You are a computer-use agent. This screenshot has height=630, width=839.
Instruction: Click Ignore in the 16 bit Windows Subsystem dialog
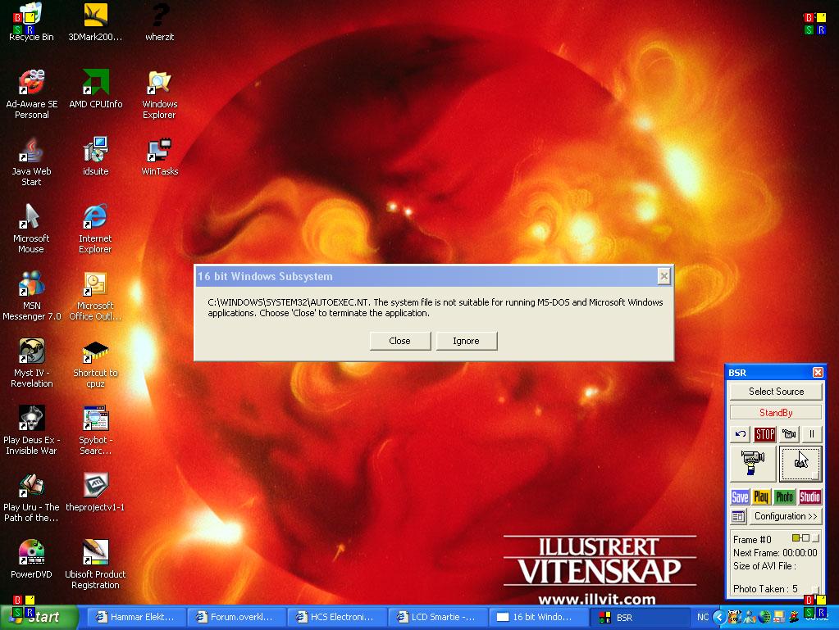pyautogui.click(x=466, y=341)
